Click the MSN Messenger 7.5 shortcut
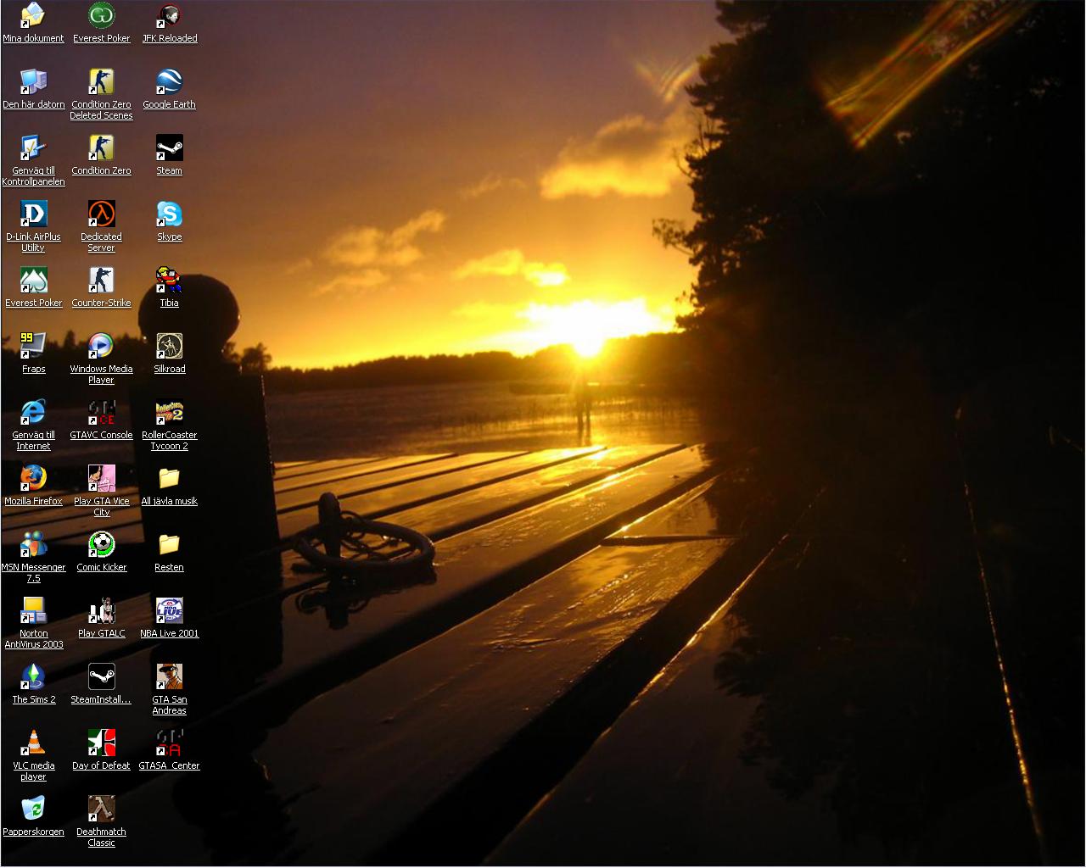 click(x=33, y=545)
